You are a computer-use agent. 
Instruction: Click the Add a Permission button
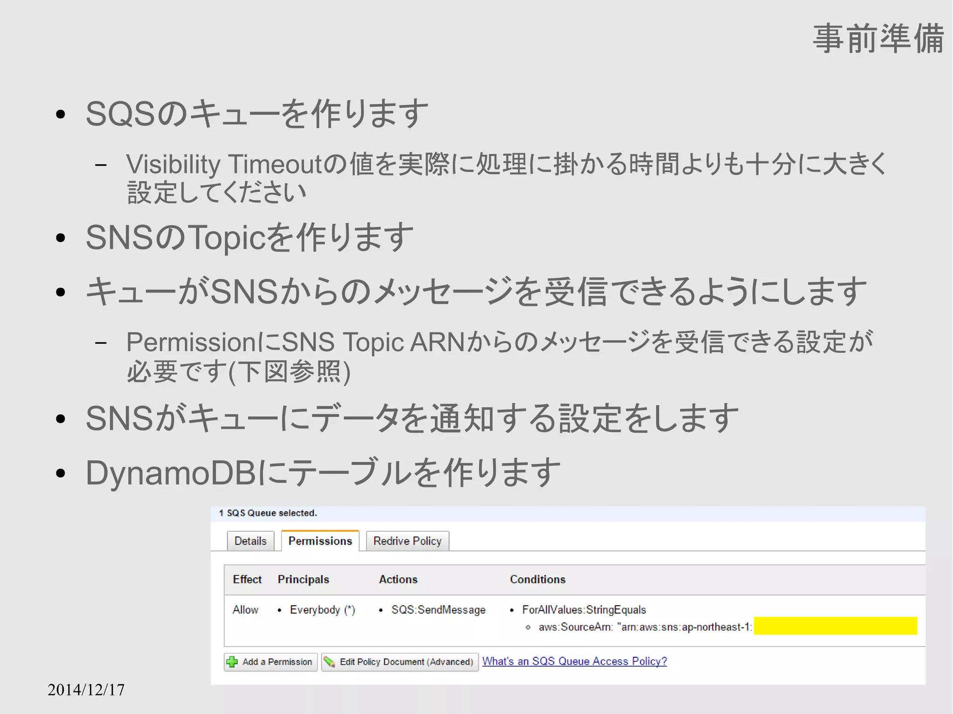point(271,662)
